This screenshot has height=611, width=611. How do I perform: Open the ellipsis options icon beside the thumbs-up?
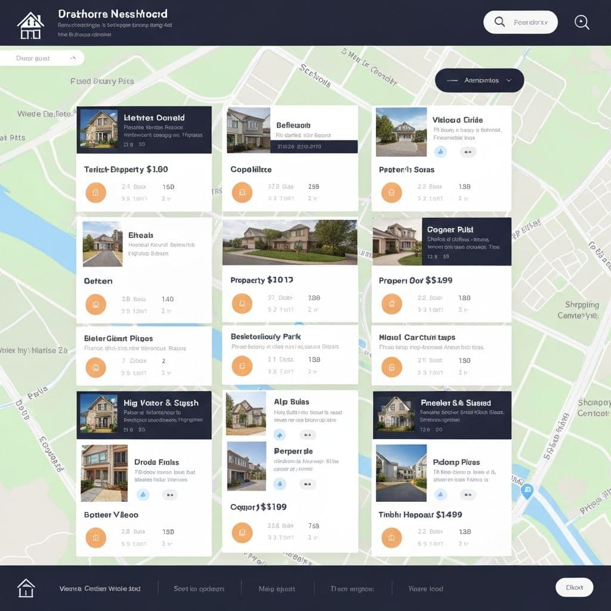pos(468,152)
